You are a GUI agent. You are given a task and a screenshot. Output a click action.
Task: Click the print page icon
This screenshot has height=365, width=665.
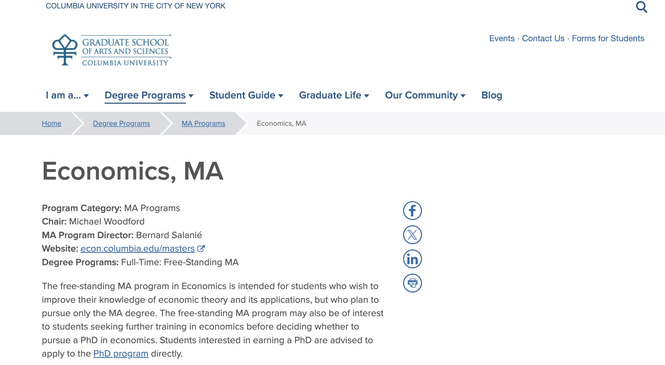coord(412,283)
